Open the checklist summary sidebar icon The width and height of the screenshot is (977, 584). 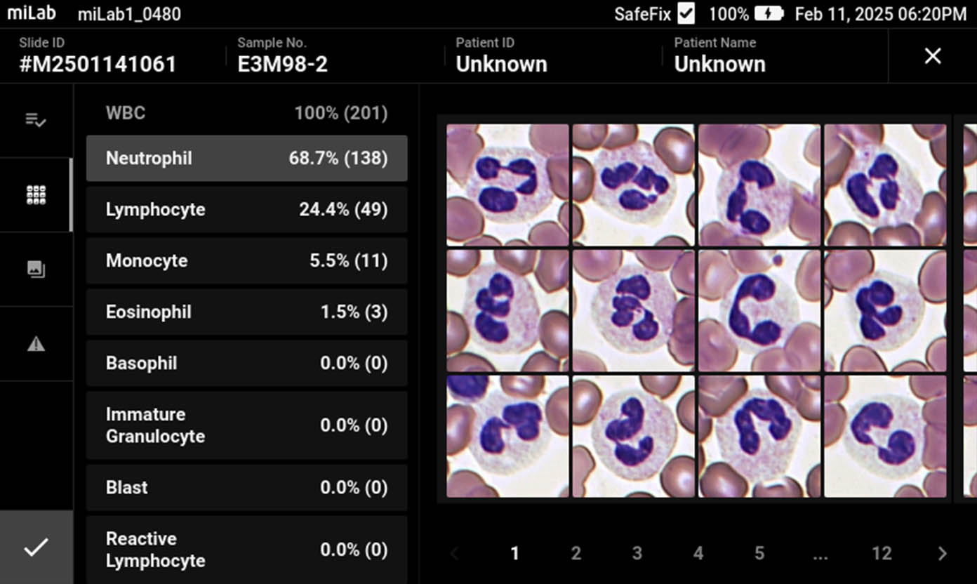coord(36,120)
